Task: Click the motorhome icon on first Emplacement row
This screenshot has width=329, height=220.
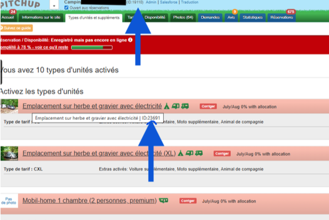Action: tap(185, 106)
